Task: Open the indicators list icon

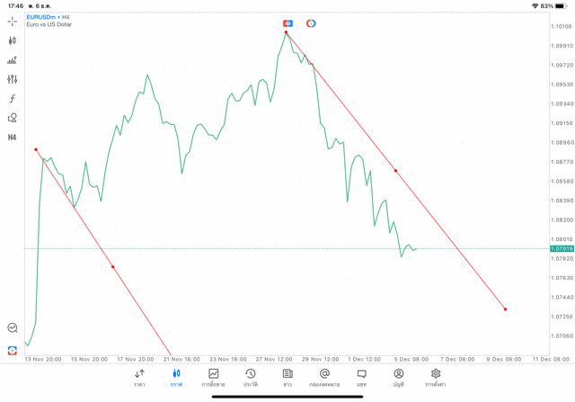Action: (x=13, y=60)
